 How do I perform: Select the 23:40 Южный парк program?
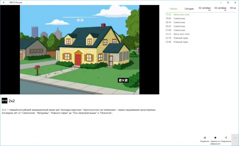pos(176,42)
